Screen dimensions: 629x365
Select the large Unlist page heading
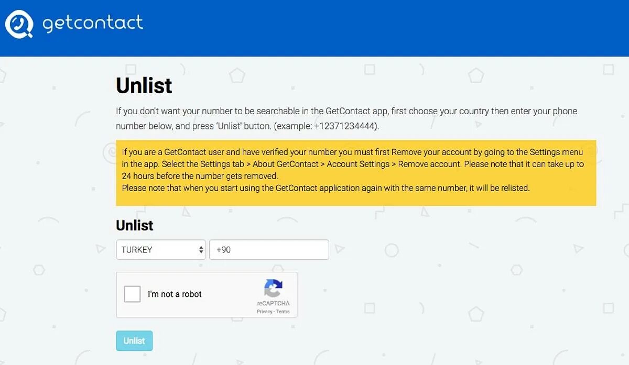pos(144,86)
